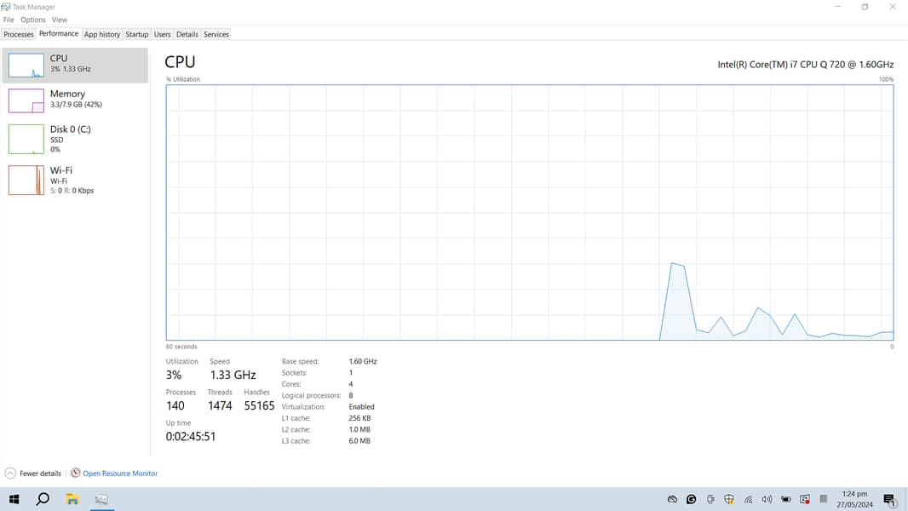Open the volume speaker tray icon

tap(767, 500)
